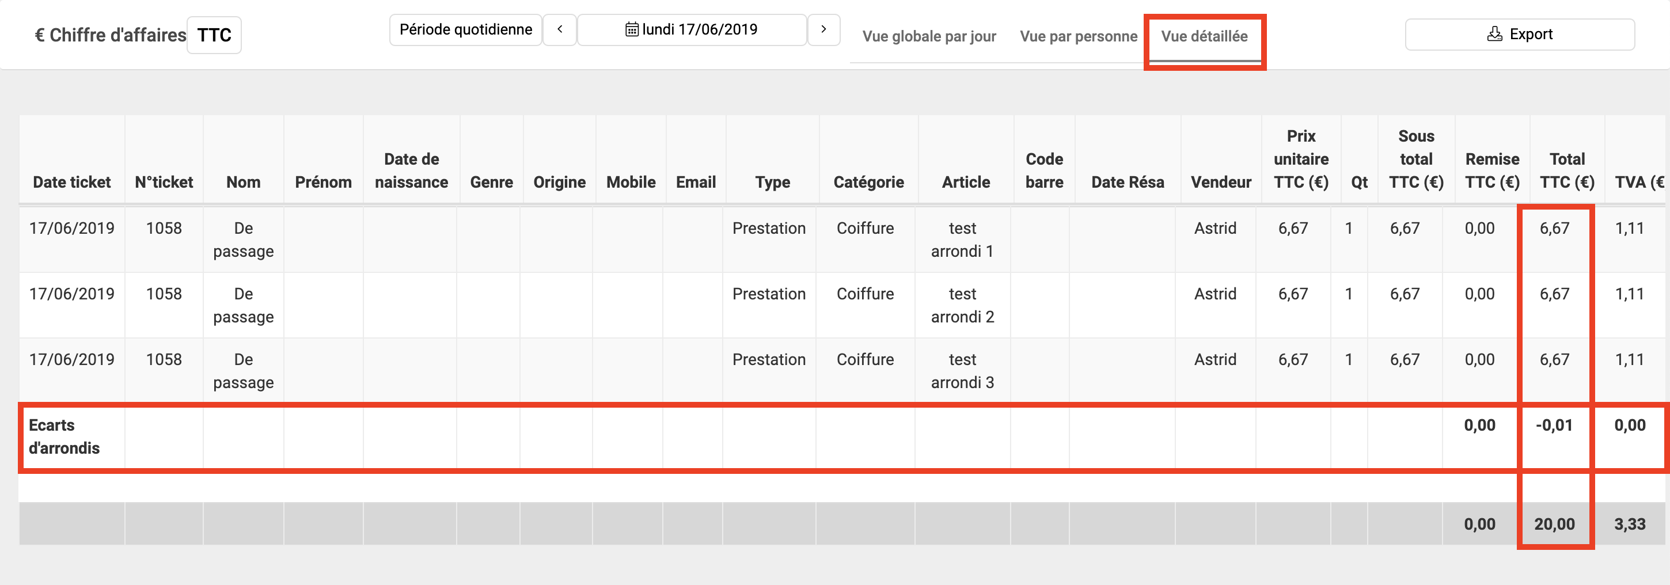Go to the next day with the right chevron
The image size is (1670, 585).
pyautogui.click(x=823, y=30)
